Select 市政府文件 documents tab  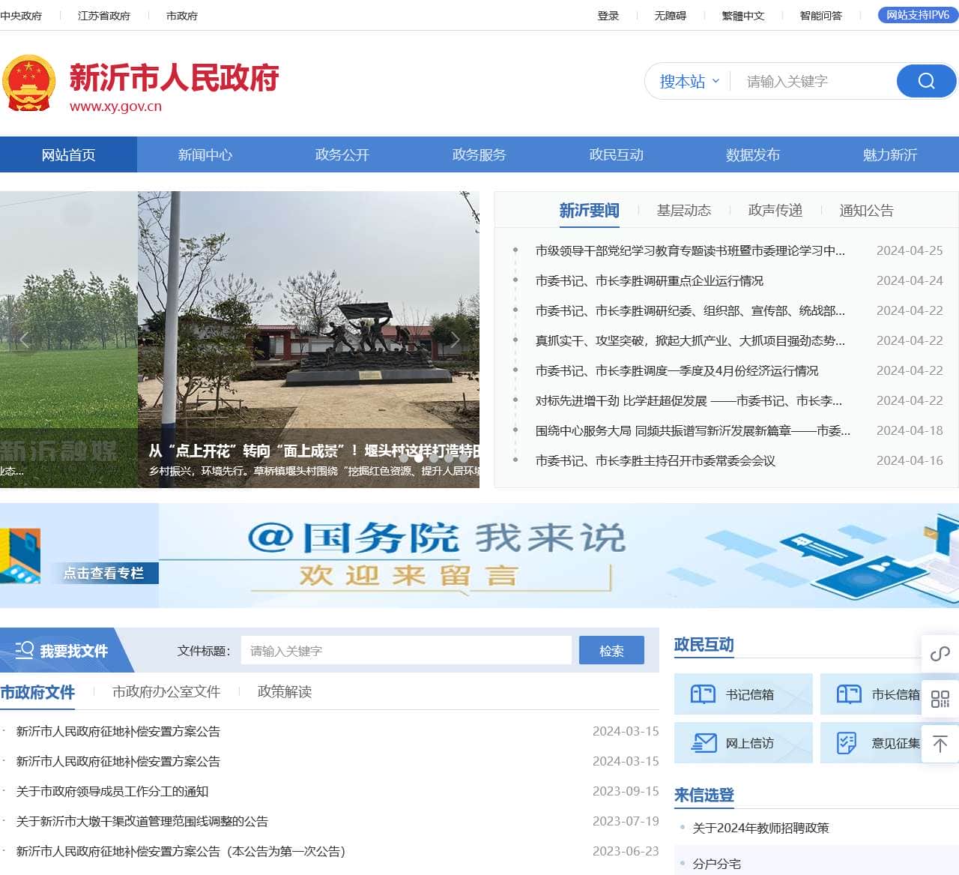[37, 692]
